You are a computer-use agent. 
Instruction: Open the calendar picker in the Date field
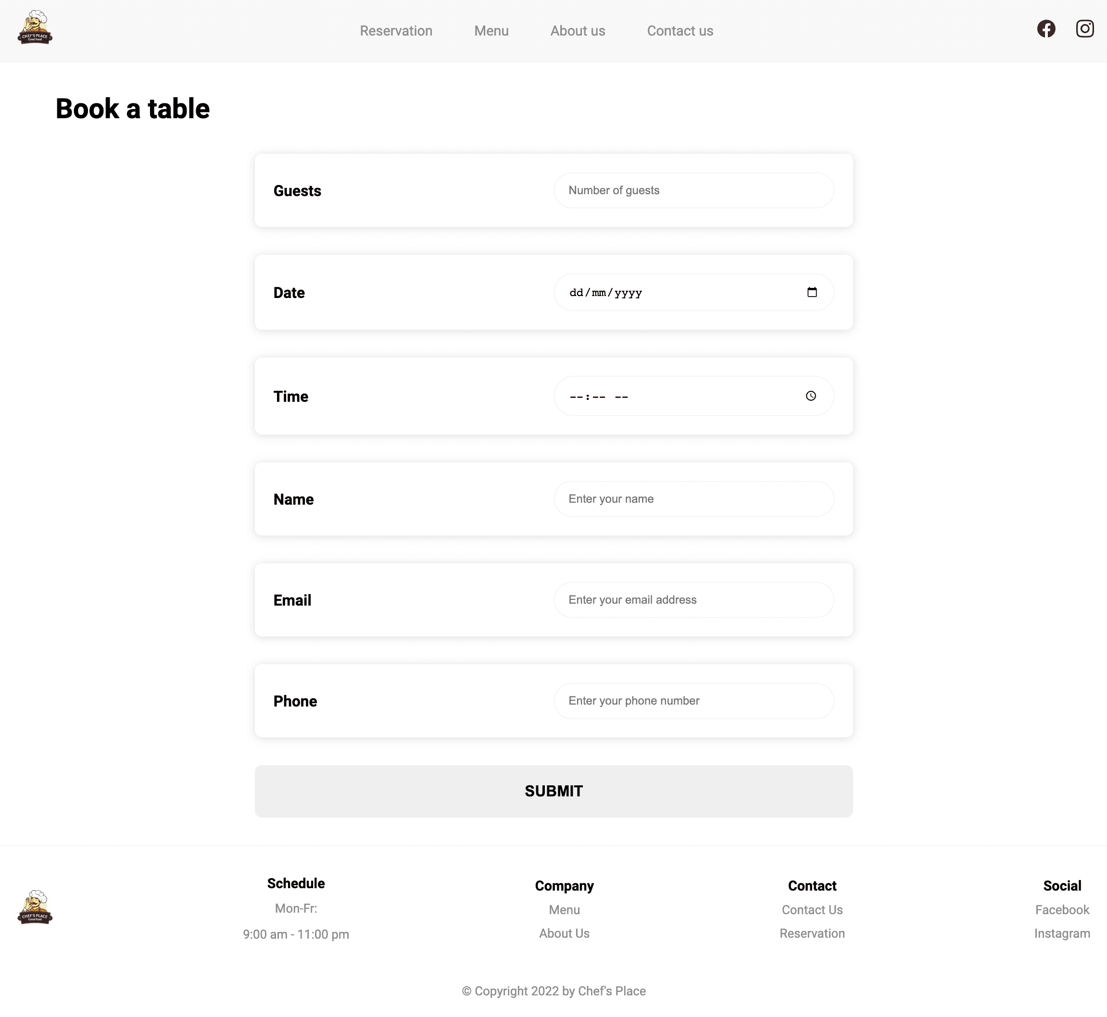[x=812, y=292]
